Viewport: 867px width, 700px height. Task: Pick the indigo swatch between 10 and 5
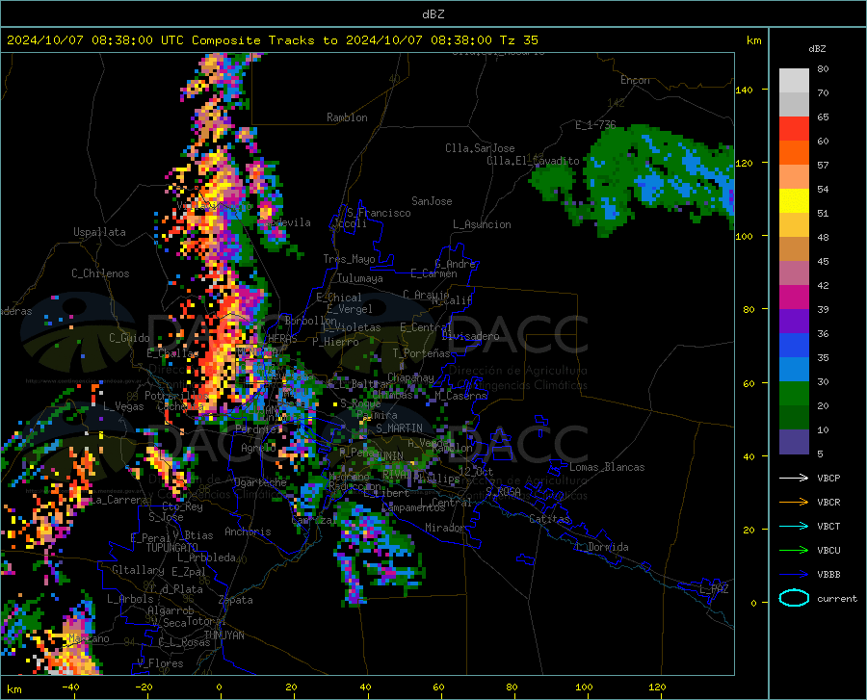pyautogui.click(x=794, y=442)
